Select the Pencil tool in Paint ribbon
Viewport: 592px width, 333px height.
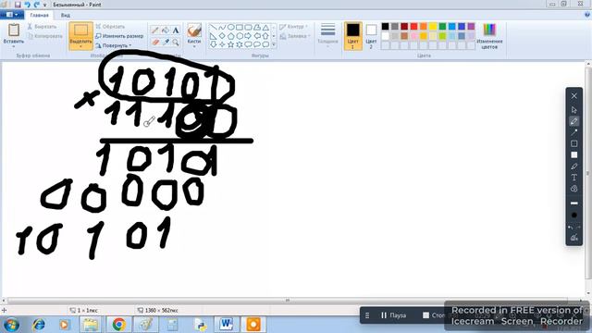154,31
